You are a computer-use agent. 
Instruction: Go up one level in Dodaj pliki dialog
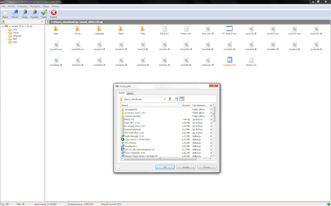coord(170,99)
